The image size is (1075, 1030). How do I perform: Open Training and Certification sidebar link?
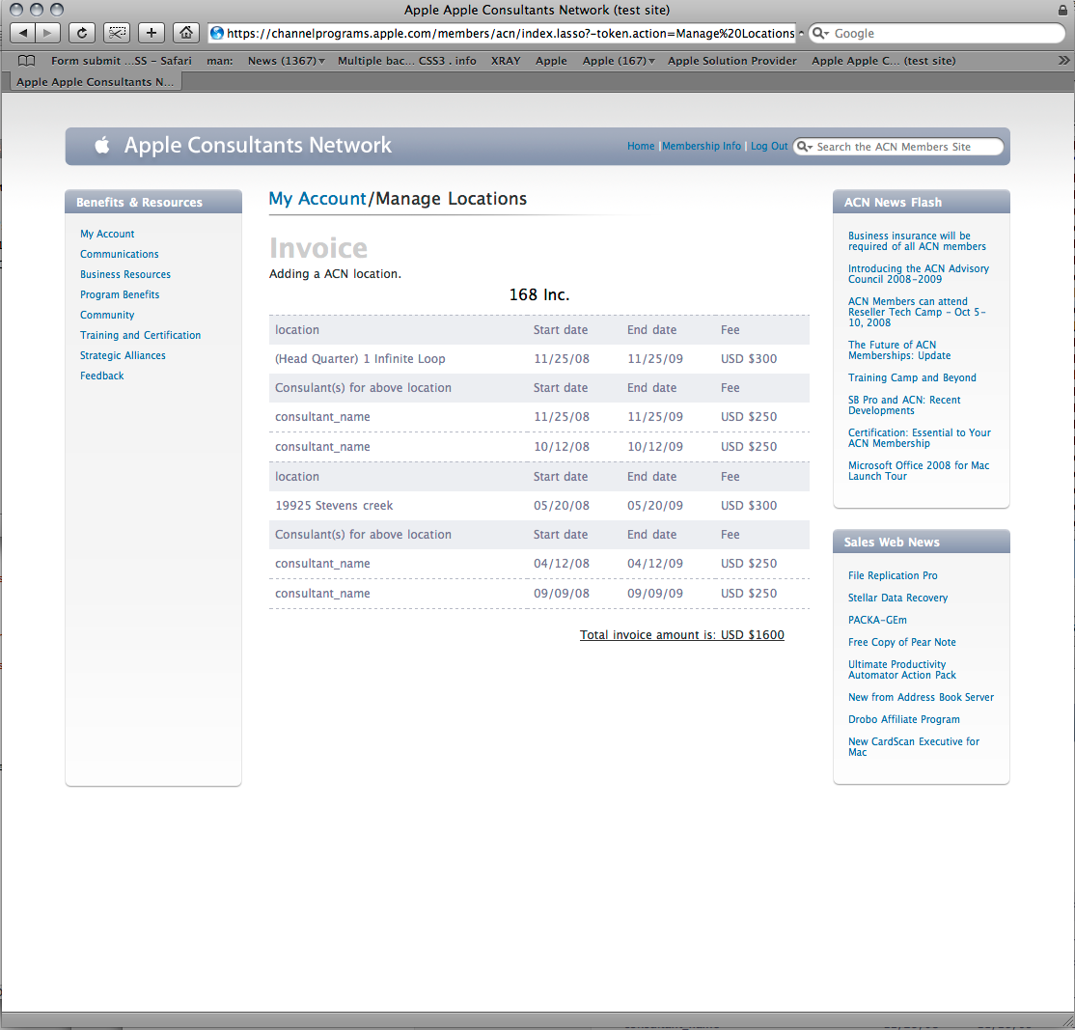(141, 335)
